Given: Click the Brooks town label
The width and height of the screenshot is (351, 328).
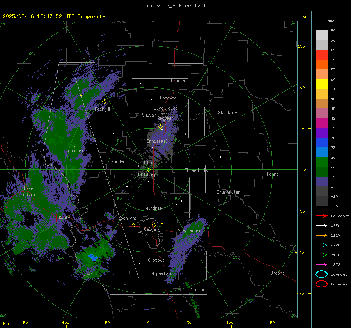Looking at the screenshot, I should pyautogui.click(x=277, y=273).
